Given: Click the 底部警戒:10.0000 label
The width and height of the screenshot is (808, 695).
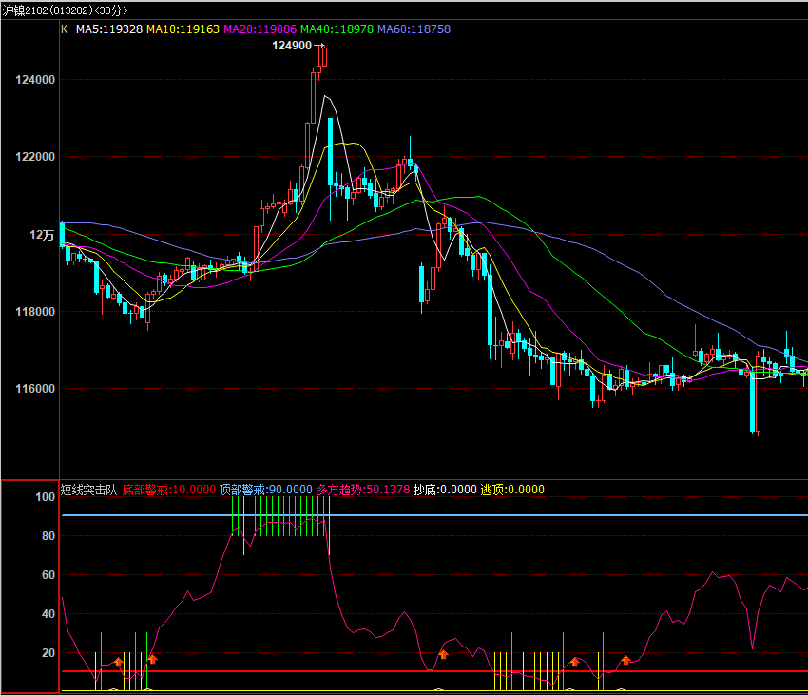Looking at the screenshot, I should [169, 490].
